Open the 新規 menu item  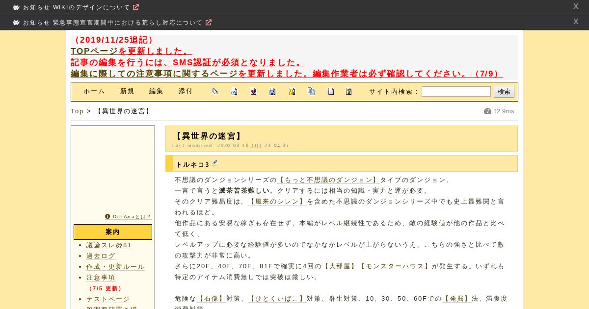tap(127, 91)
